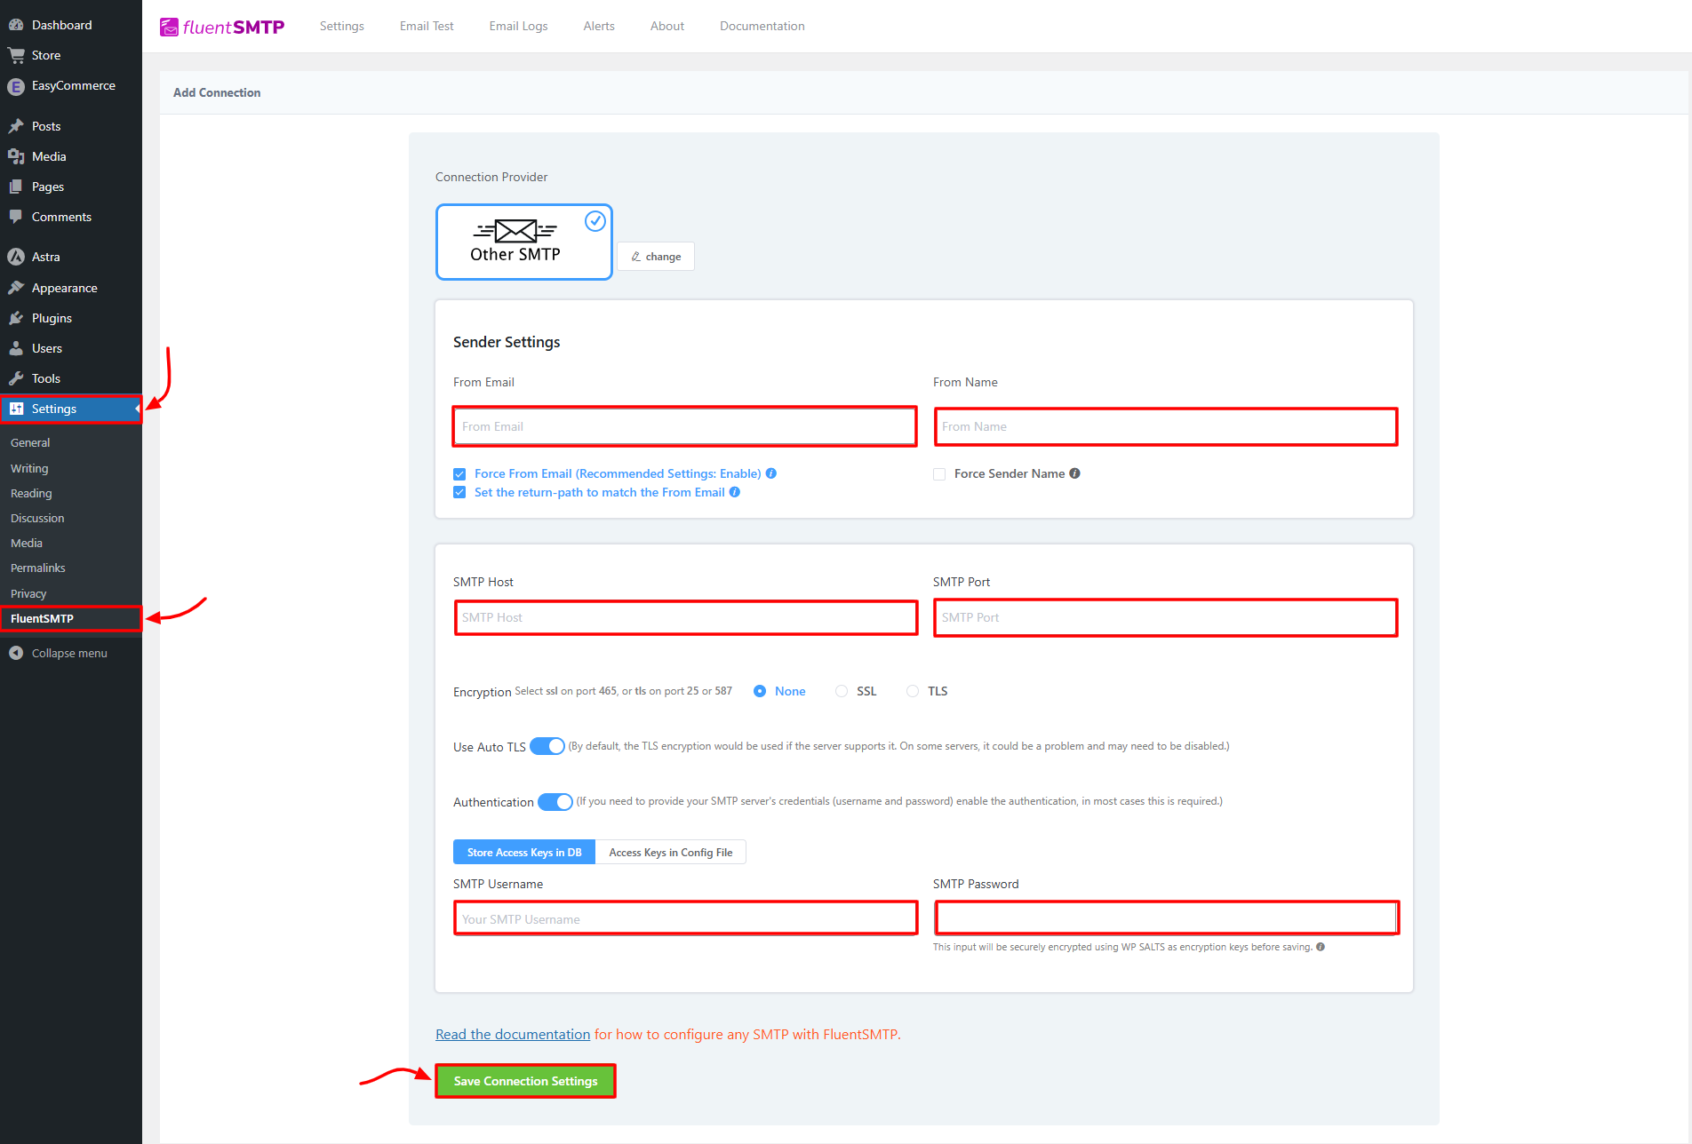Click the Collapse menu arrow icon
The width and height of the screenshot is (1692, 1144).
click(16, 653)
